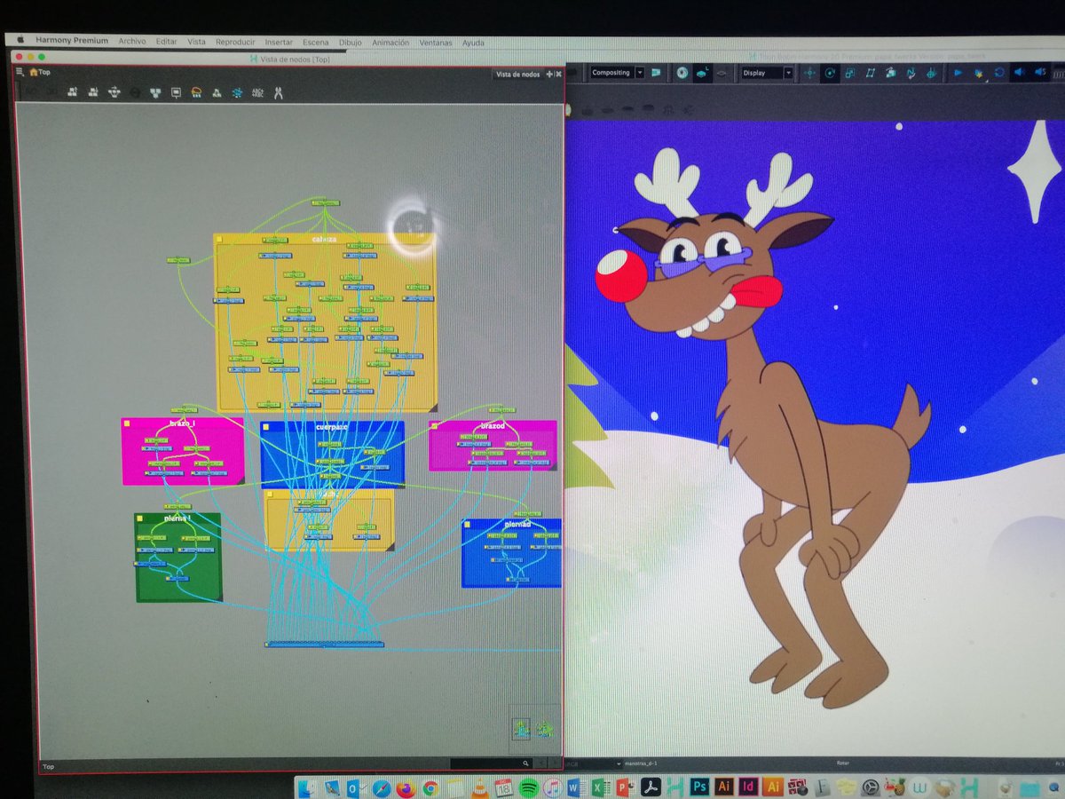
Task: Open the Dibujo menu
Action: pyautogui.click(x=350, y=42)
